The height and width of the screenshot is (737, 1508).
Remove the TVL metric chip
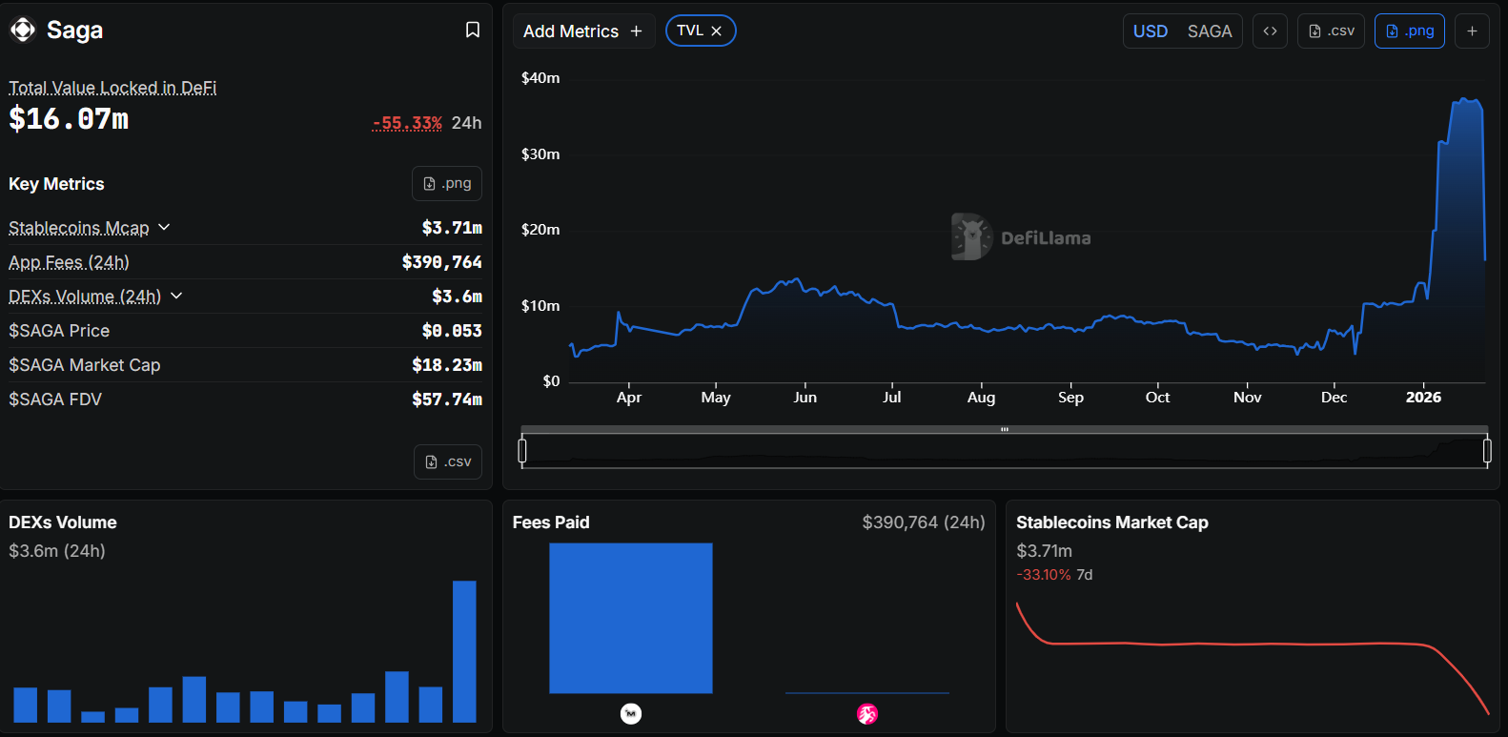(x=717, y=31)
